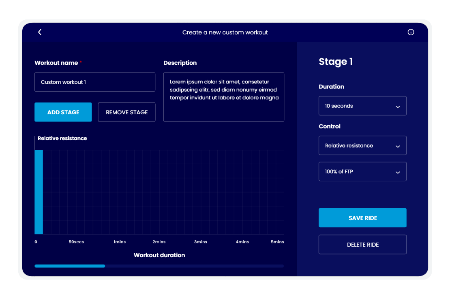
Task: Click the 1mins marker on the chart axis
Action: [x=120, y=242]
